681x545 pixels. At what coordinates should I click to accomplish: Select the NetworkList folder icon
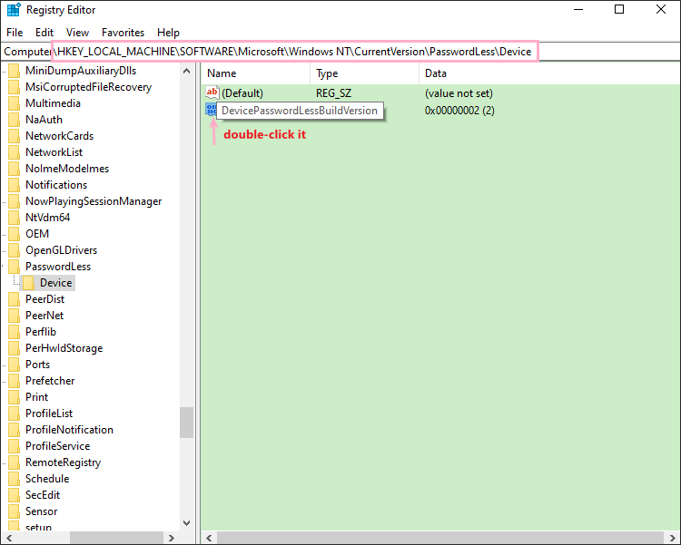(x=14, y=152)
